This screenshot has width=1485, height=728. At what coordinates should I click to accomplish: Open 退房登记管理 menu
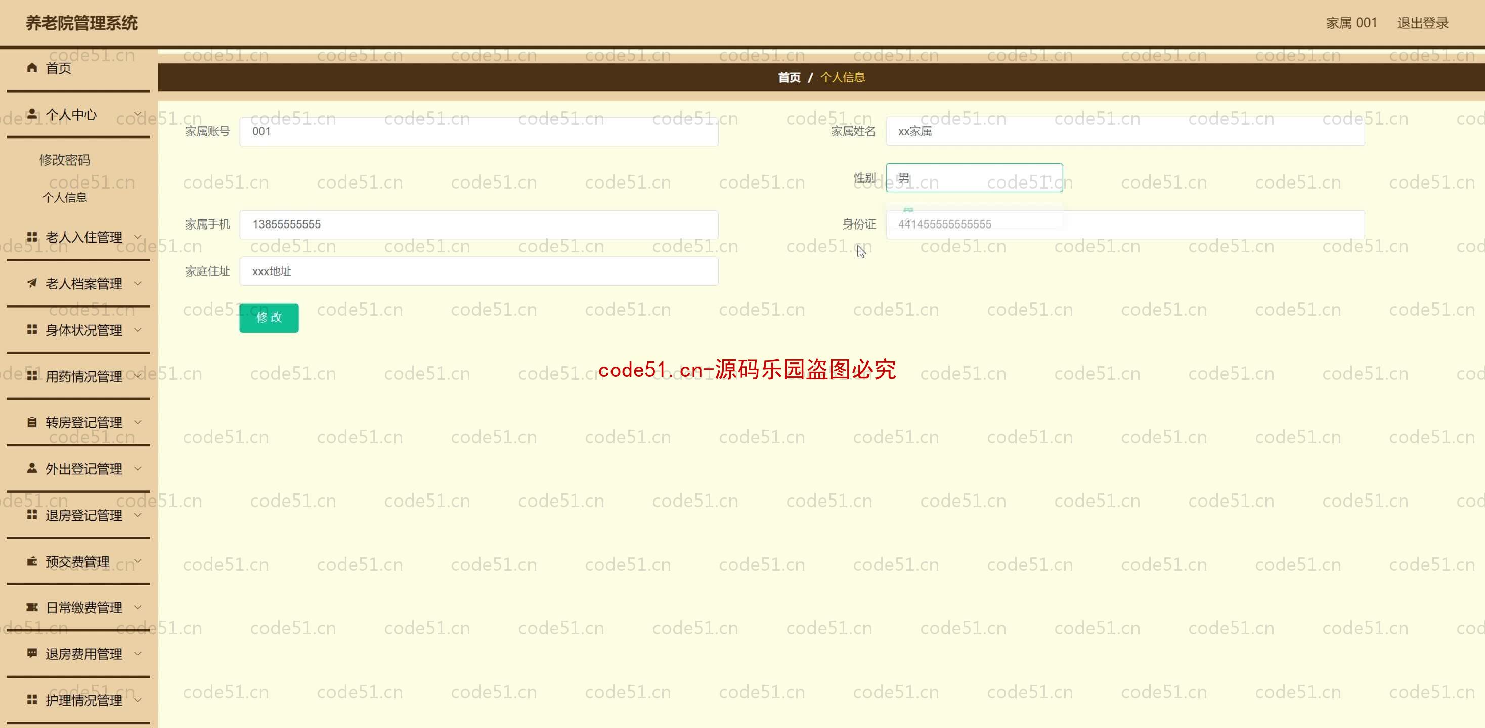click(x=78, y=515)
